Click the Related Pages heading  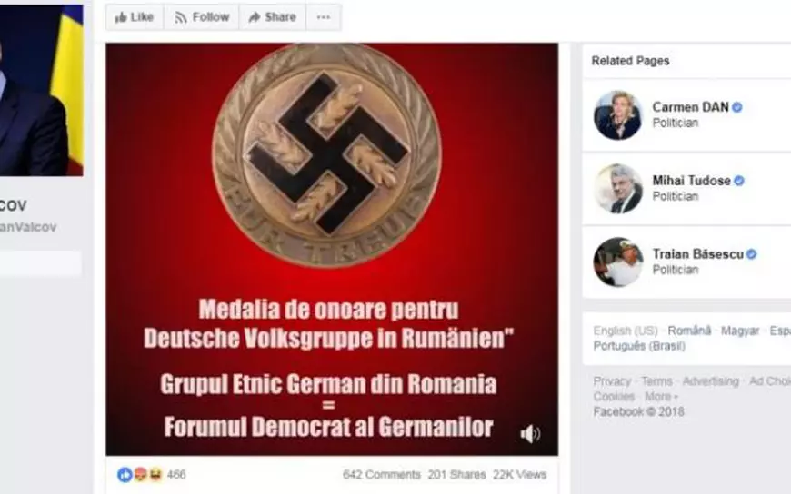pos(630,61)
